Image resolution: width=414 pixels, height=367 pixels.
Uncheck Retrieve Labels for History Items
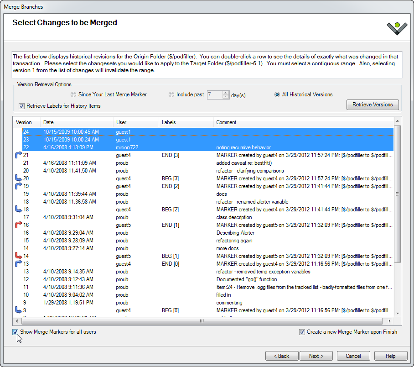21,106
